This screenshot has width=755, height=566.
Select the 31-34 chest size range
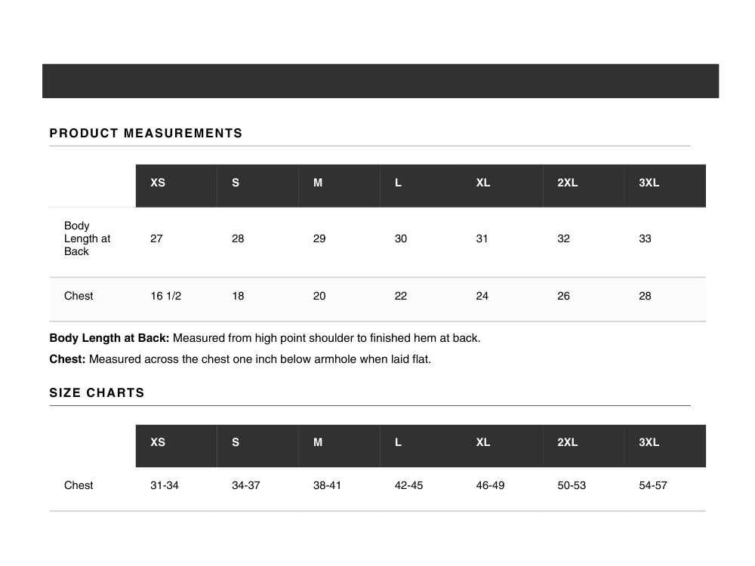click(x=165, y=485)
